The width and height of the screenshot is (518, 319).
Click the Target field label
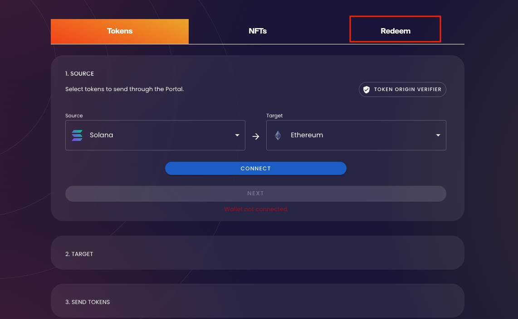274,116
